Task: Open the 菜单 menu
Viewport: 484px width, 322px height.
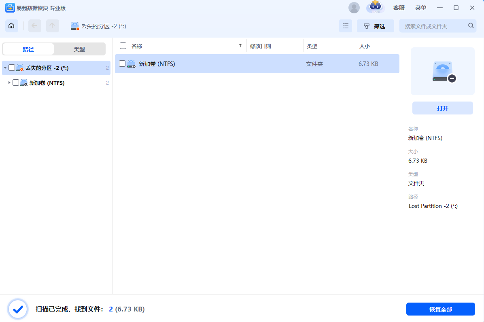Action: [420, 8]
